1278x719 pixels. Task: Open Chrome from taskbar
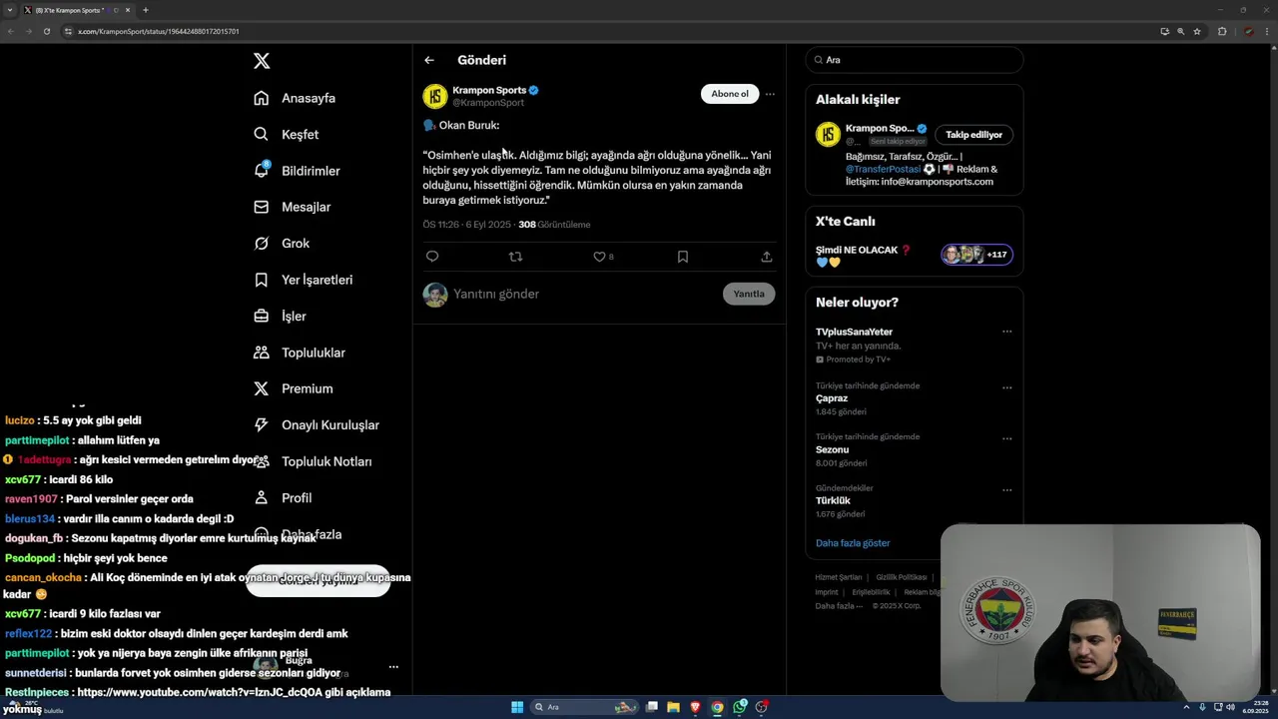(x=717, y=707)
